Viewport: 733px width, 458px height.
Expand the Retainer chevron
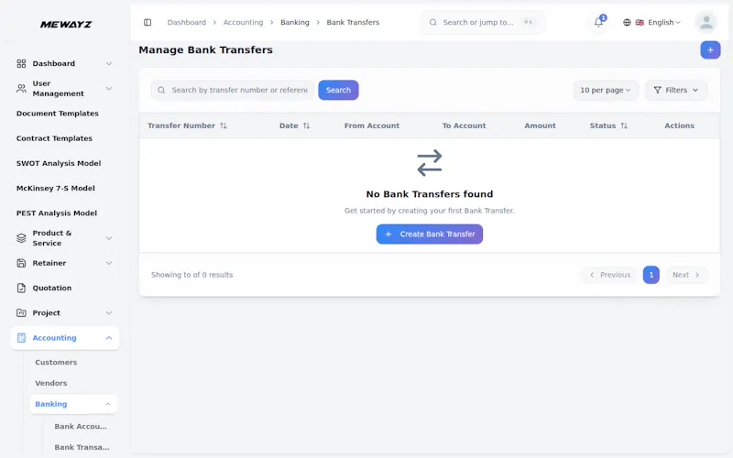pos(108,263)
